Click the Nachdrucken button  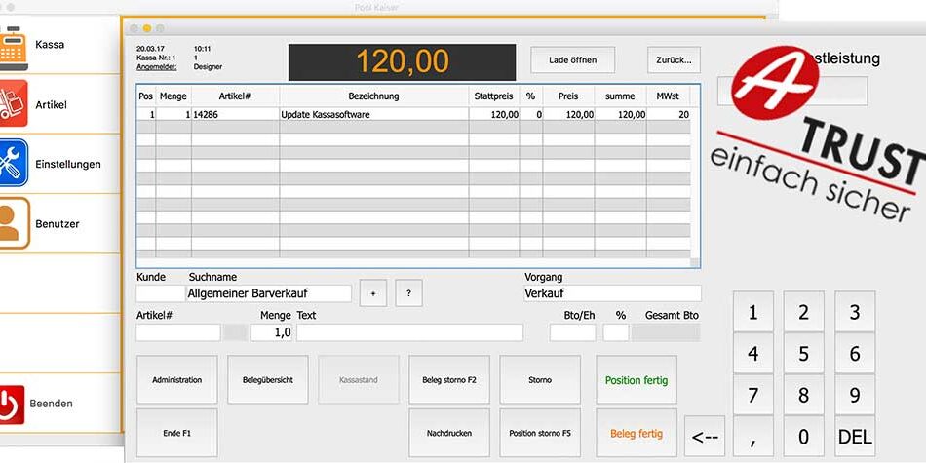(x=448, y=433)
